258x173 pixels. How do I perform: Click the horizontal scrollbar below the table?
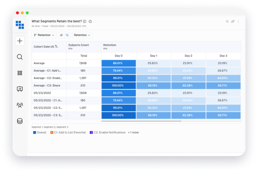(x=141, y=121)
